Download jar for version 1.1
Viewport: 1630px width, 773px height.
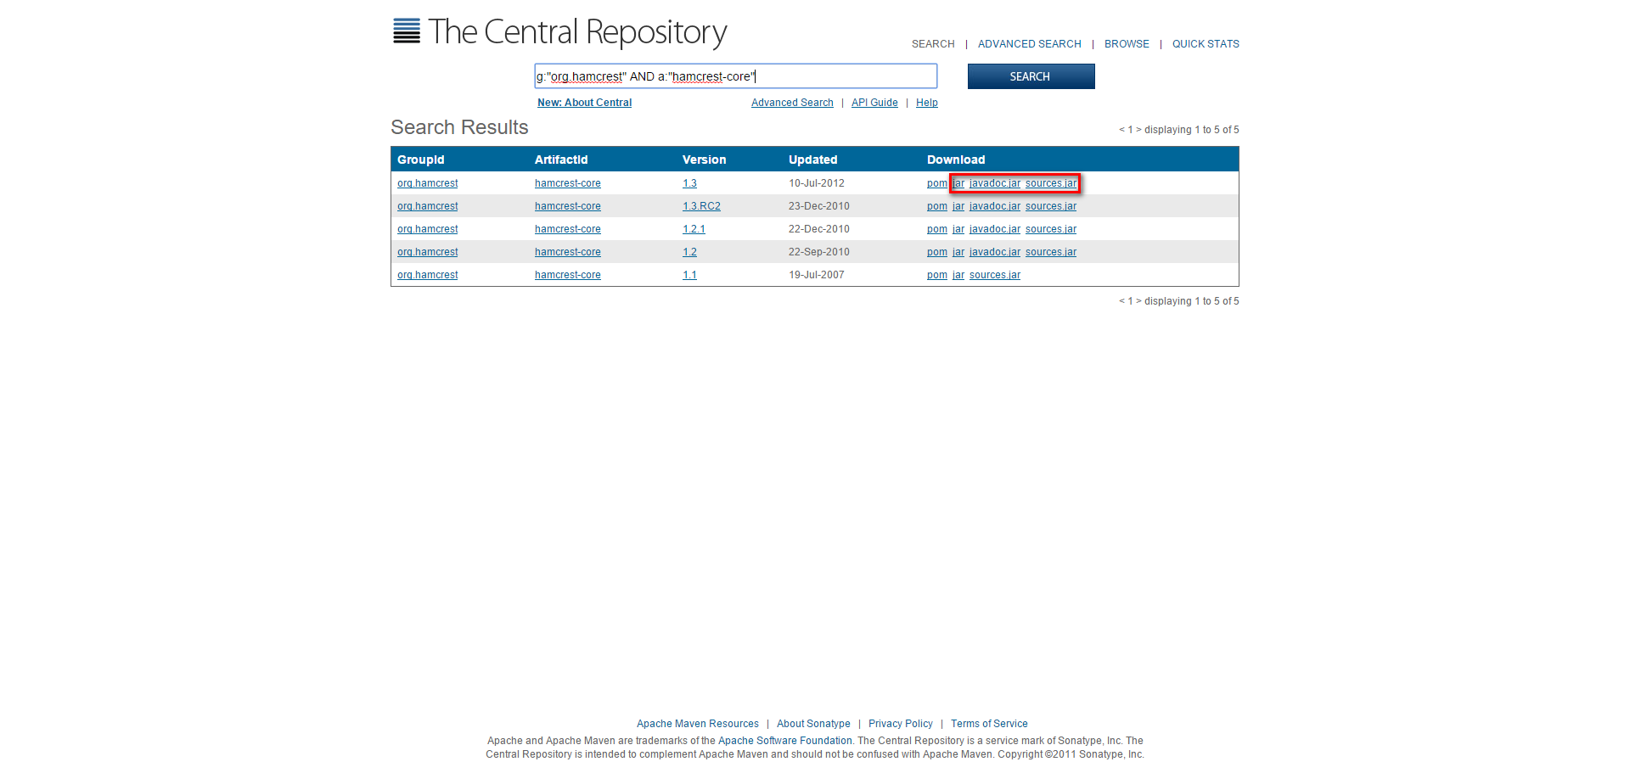(x=958, y=275)
